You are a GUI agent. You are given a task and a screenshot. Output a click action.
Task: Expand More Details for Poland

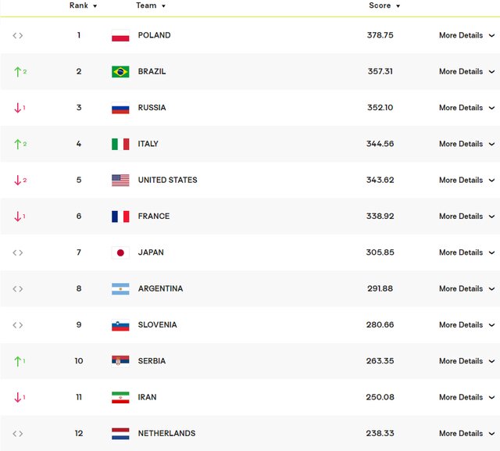(466, 36)
